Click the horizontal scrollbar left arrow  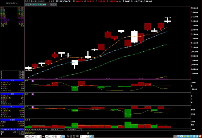click(94, 136)
